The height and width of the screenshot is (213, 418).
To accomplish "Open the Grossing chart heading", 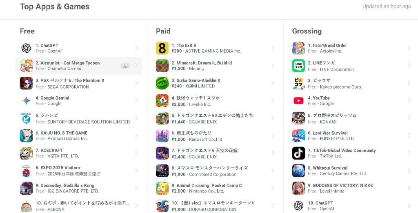I will (x=307, y=31).
